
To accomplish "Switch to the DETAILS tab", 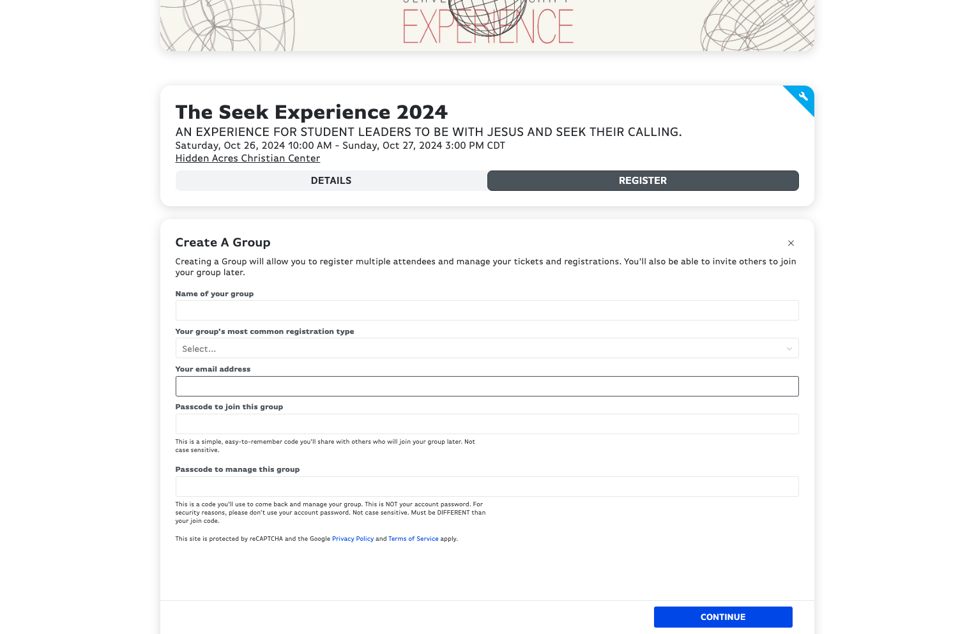I will (331, 181).
